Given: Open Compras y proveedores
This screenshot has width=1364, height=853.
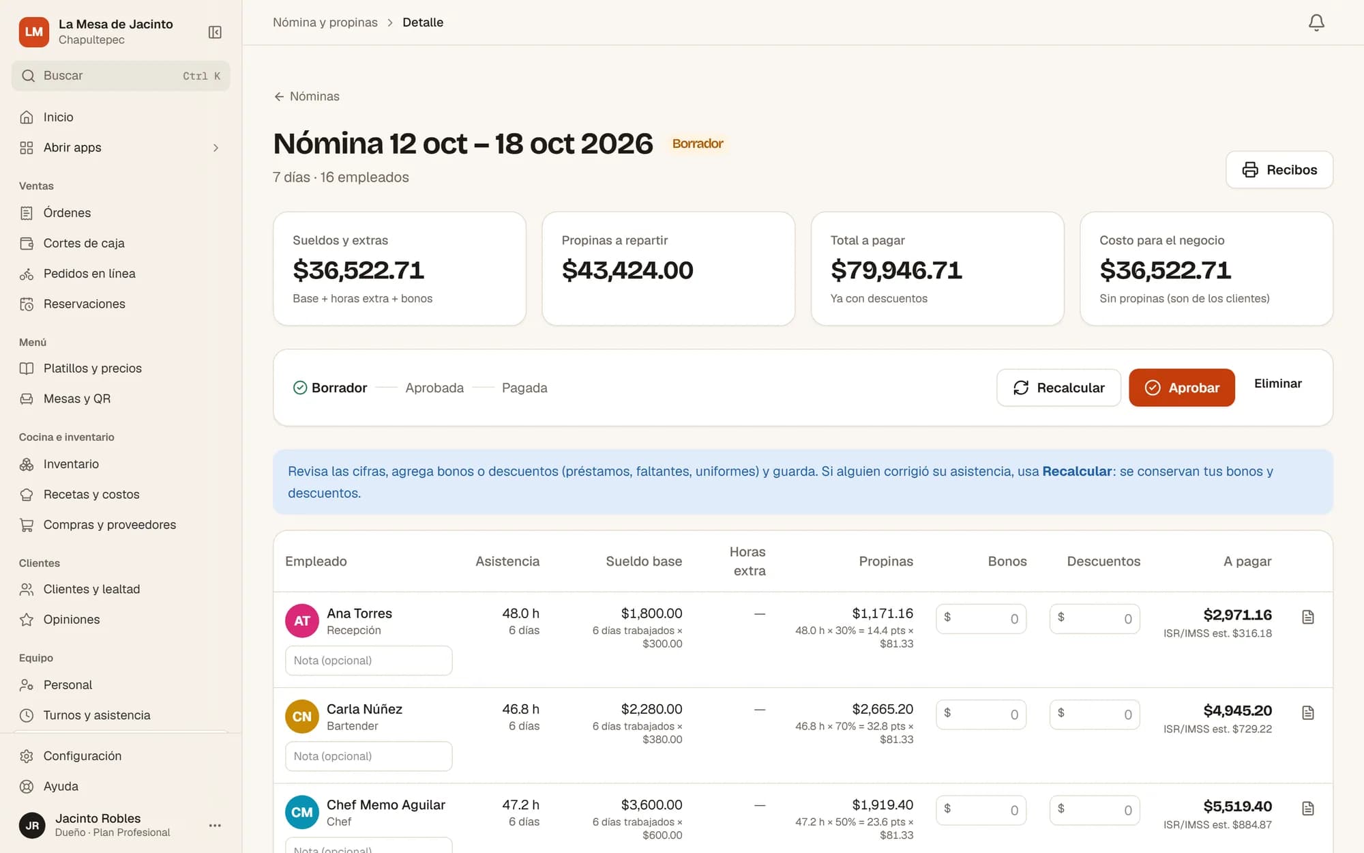Looking at the screenshot, I should click(121, 525).
